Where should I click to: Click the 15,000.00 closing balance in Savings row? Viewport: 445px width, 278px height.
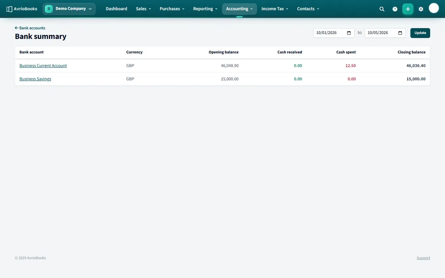coord(416,79)
